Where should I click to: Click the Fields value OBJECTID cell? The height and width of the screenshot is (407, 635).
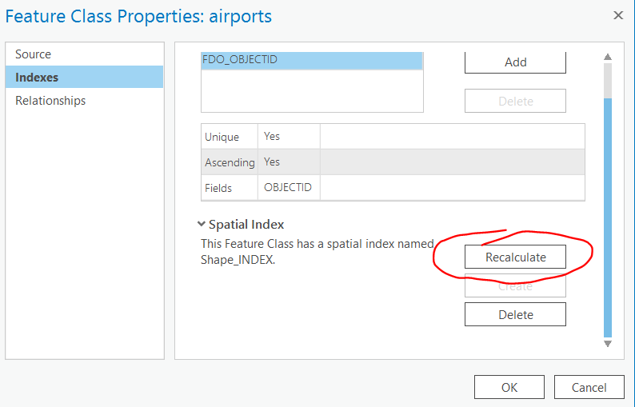(288, 188)
